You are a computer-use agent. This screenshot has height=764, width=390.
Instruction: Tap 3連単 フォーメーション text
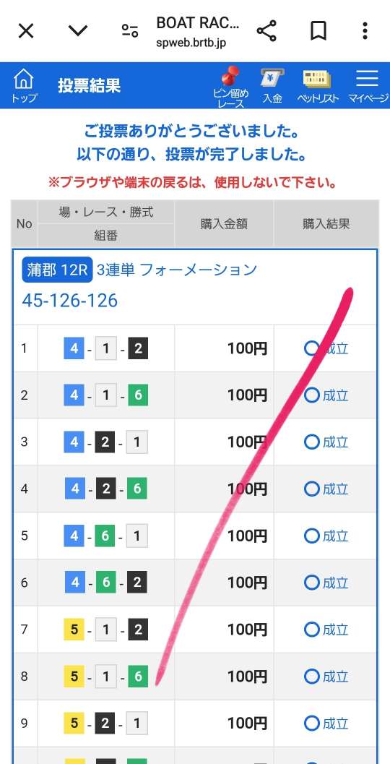click(176, 270)
